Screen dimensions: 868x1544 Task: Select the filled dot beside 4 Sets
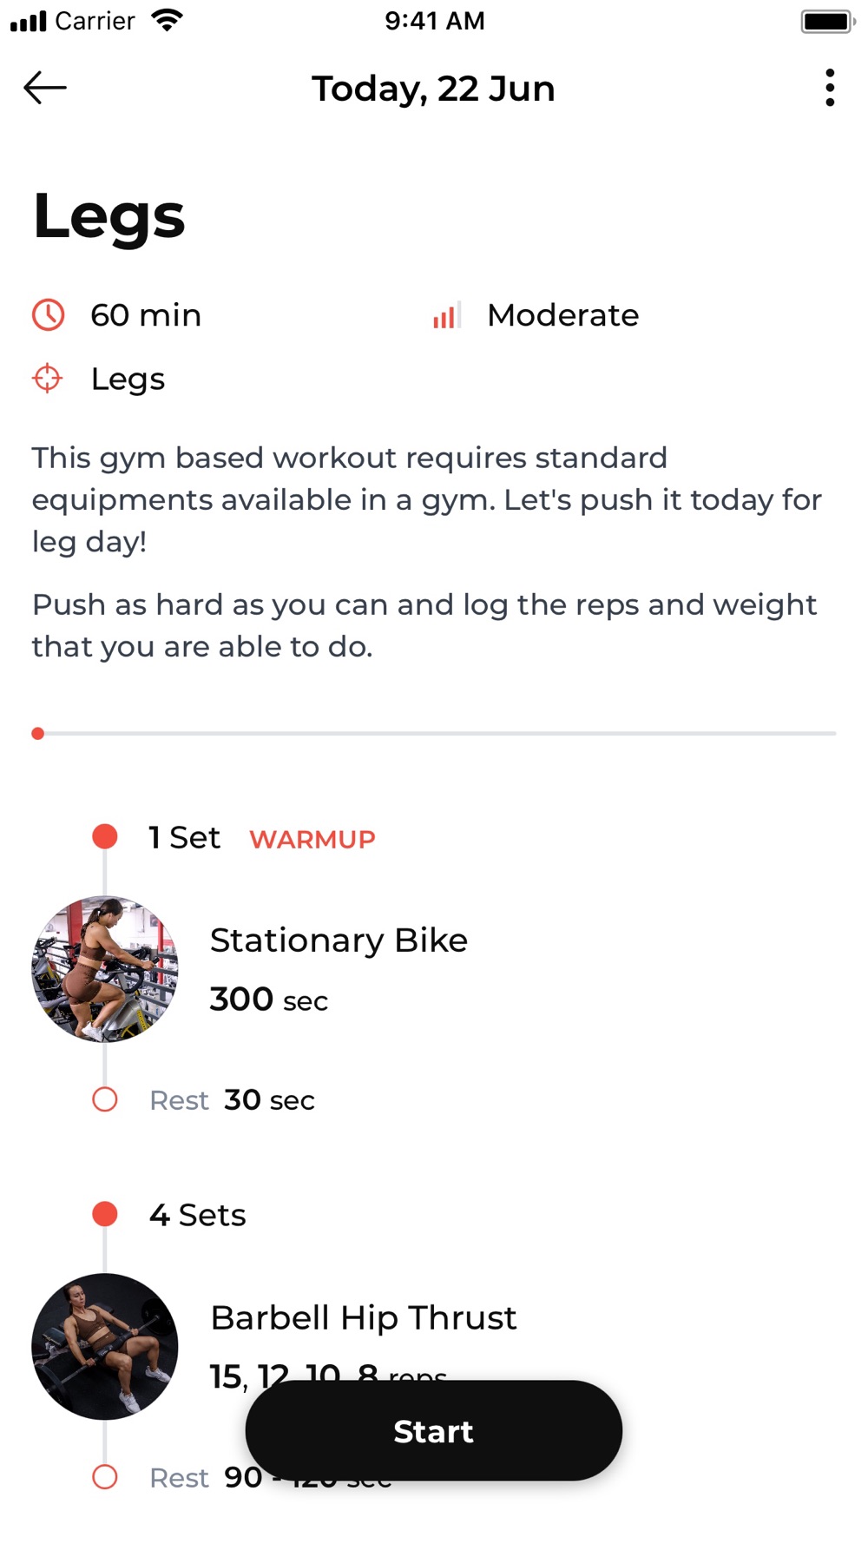(x=105, y=1214)
